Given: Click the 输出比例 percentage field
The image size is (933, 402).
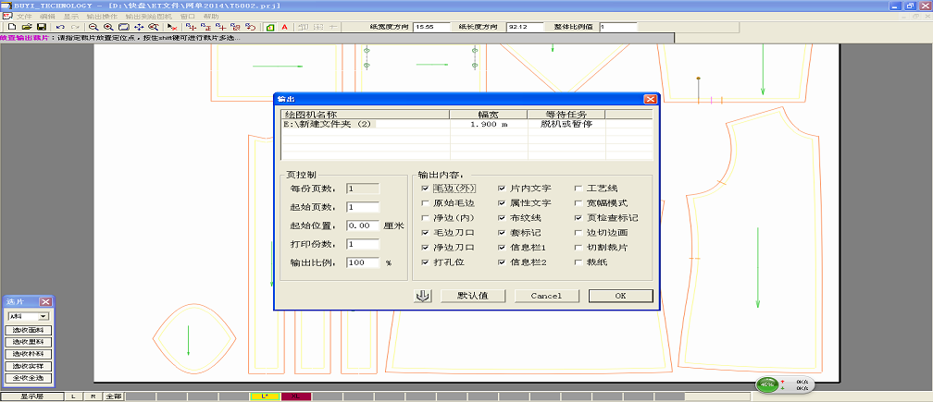Looking at the screenshot, I should point(363,262).
